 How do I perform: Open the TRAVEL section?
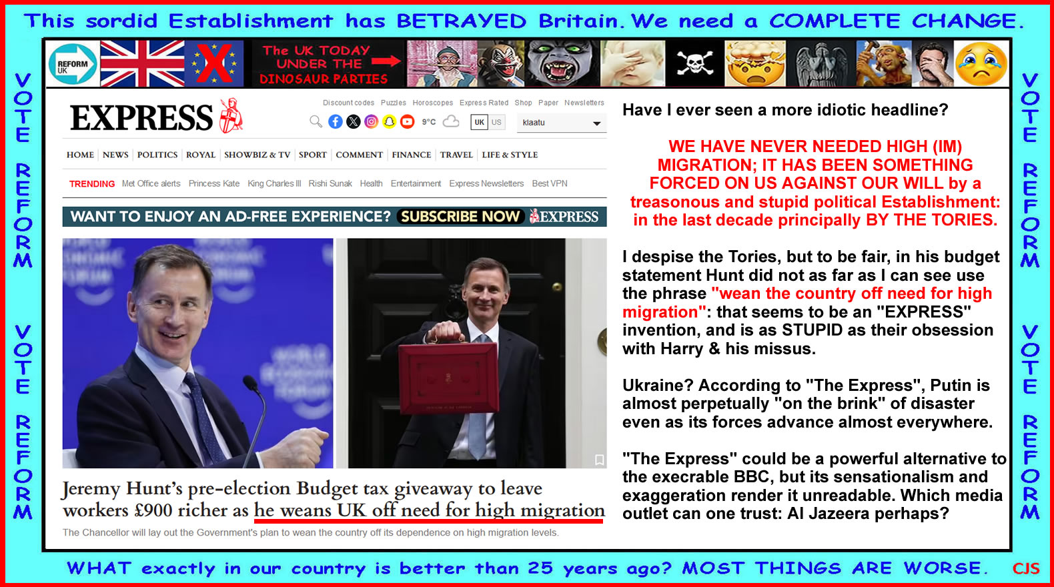point(456,155)
